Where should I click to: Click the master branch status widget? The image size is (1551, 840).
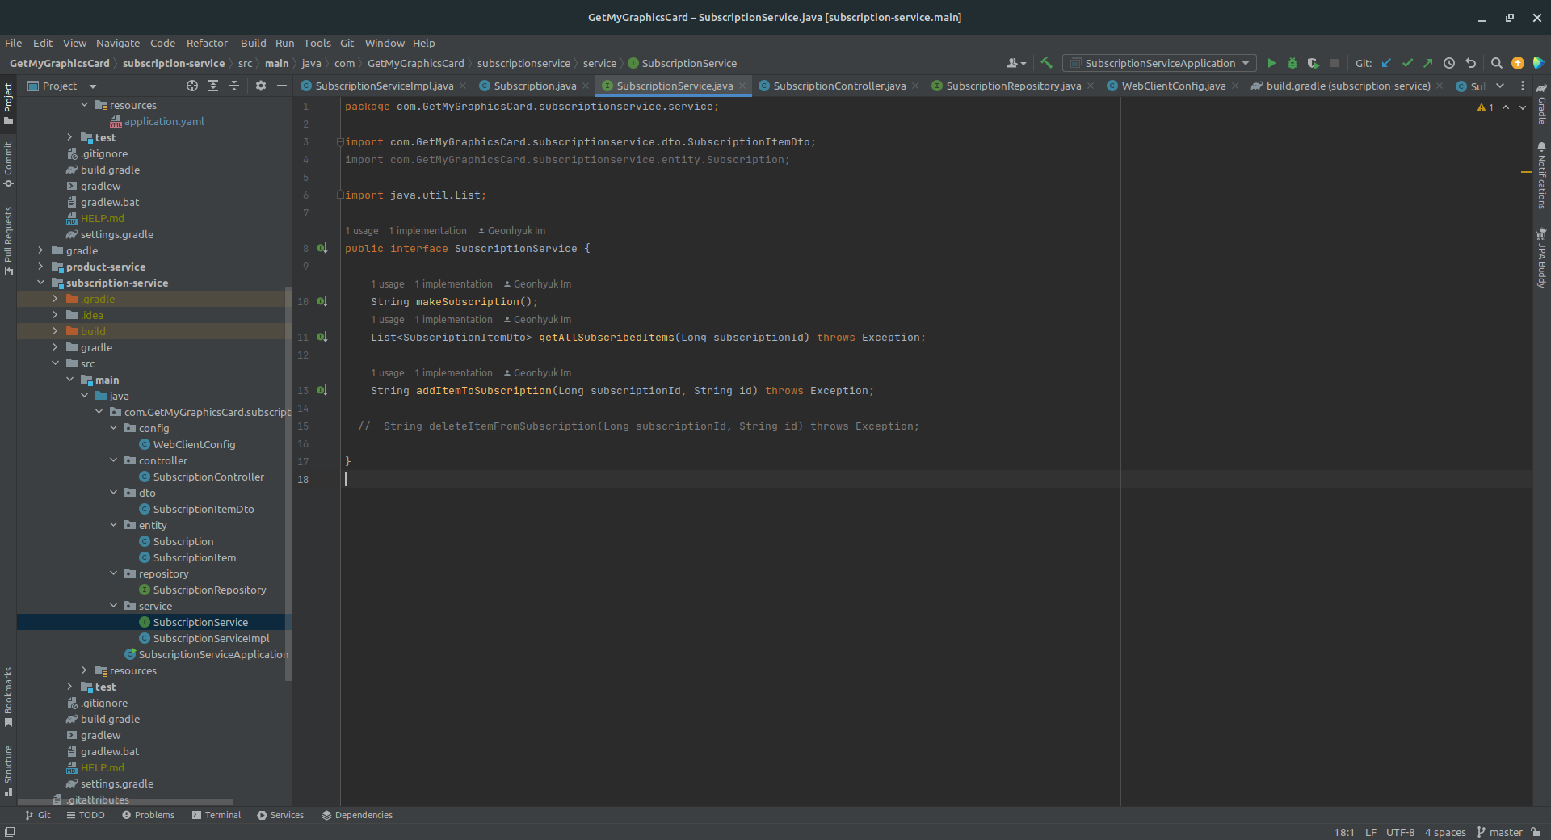tap(1499, 832)
